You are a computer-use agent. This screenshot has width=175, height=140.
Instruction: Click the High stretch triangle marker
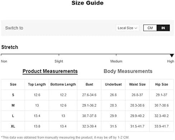[172, 55]
